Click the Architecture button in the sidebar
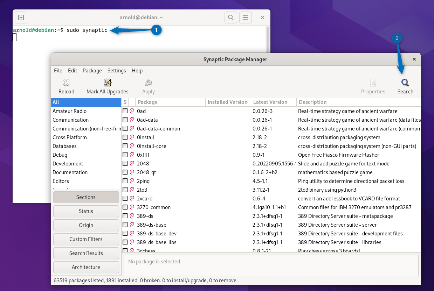 click(x=86, y=267)
